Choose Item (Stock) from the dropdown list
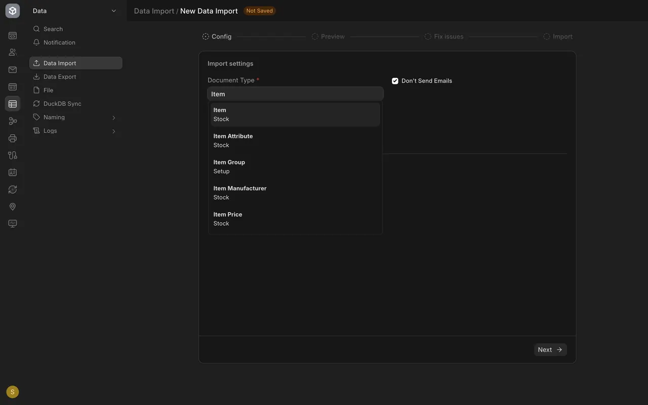 tap(295, 114)
